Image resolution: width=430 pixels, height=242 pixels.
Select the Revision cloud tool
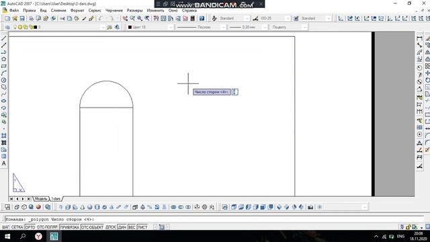tap(3, 87)
